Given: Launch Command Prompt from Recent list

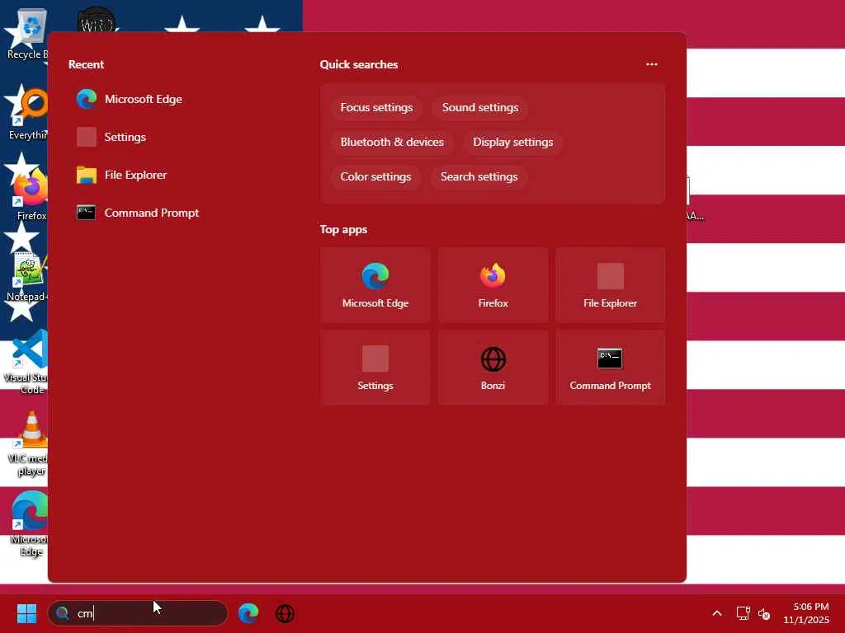Looking at the screenshot, I should click(138, 213).
